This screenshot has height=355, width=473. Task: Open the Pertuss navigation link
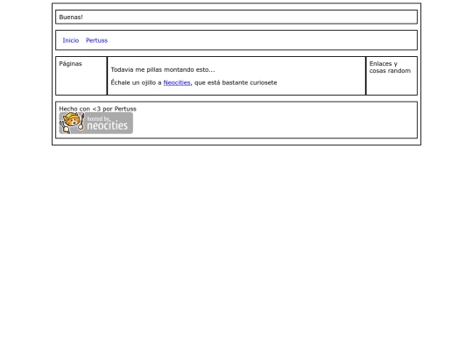point(96,40)
